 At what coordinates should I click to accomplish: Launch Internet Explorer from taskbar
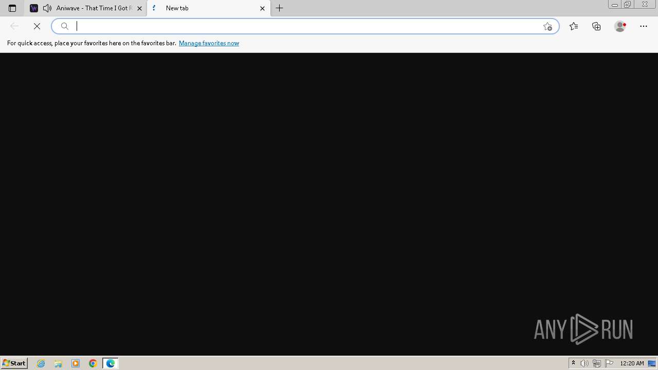click(x=41, y=363)
